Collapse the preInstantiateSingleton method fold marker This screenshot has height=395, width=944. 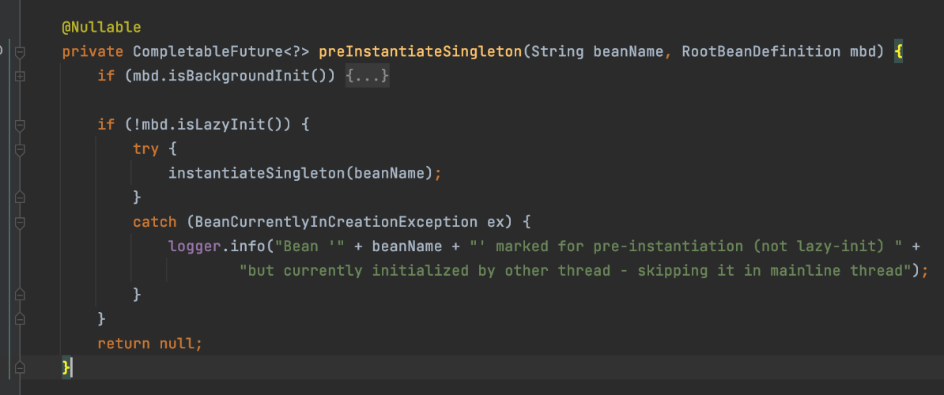[x=21, y=52]
